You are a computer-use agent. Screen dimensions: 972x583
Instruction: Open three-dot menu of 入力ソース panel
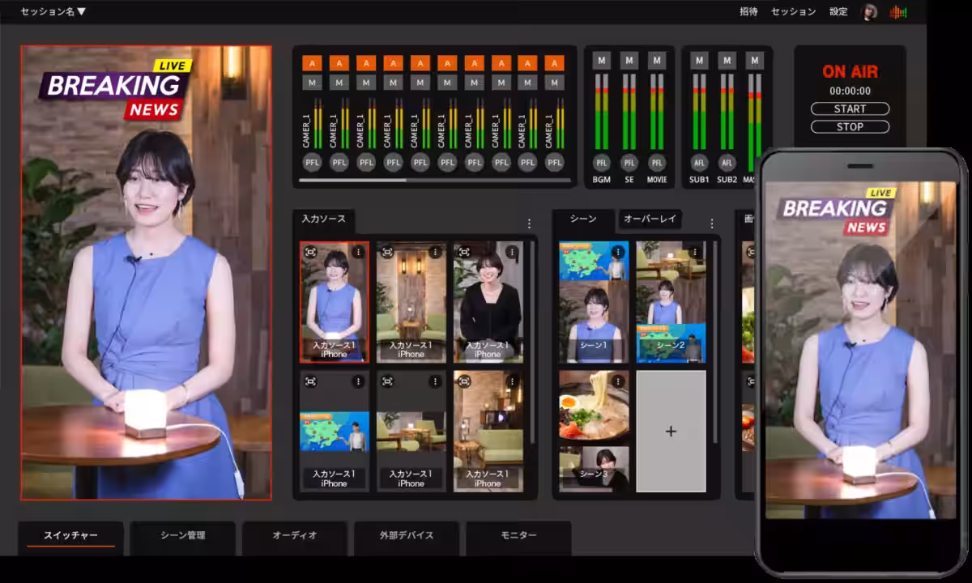click(529, 223)
